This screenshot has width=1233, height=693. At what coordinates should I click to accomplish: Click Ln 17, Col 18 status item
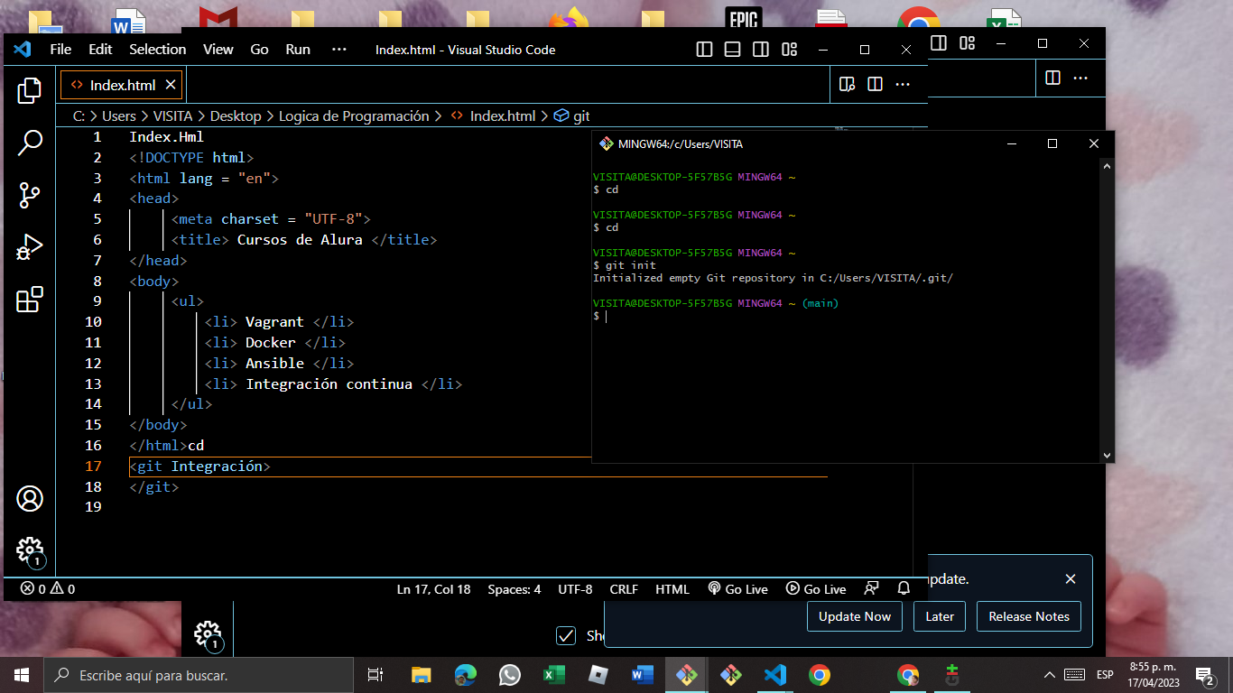point(433,589)
